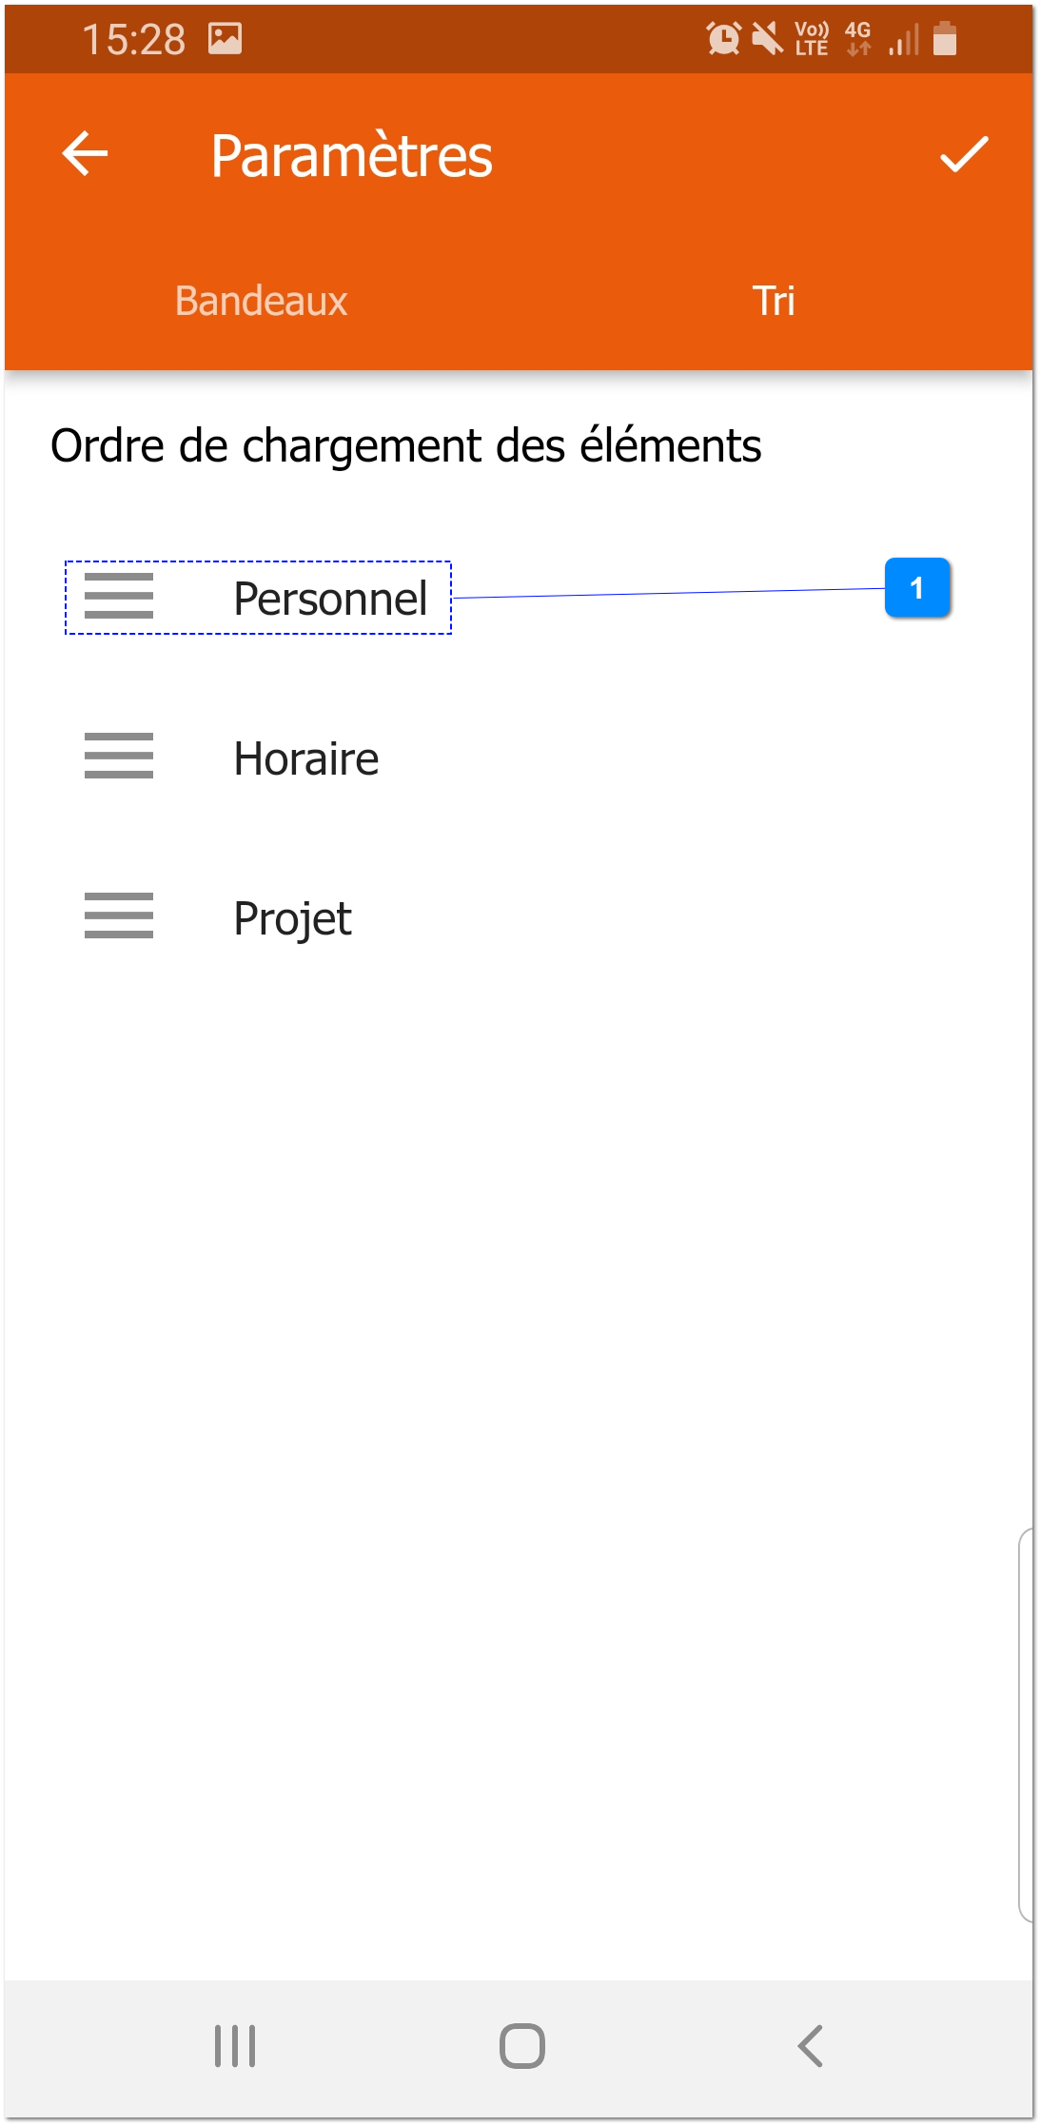
Task: Select the Projet list item
Action: [293, 918]
